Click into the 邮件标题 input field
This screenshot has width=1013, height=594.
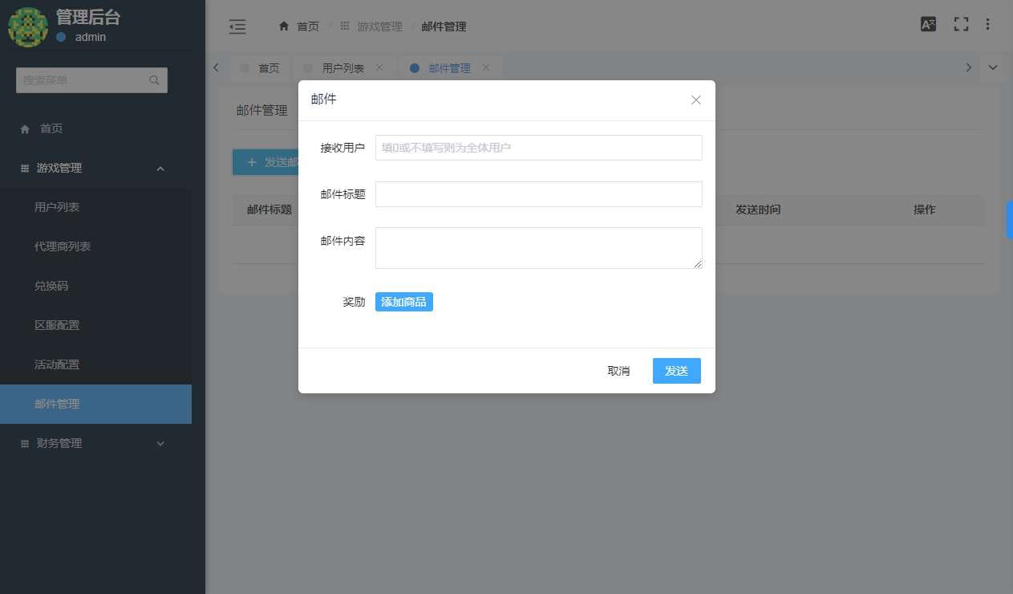click(537, 194)
